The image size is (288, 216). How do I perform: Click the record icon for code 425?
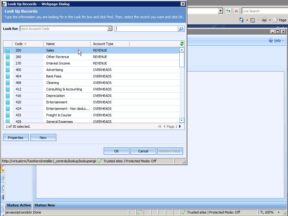click(8, 115)
